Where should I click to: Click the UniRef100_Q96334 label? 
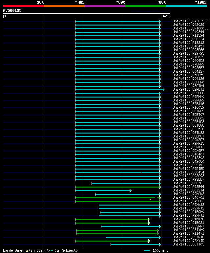[x=188, y=39]
